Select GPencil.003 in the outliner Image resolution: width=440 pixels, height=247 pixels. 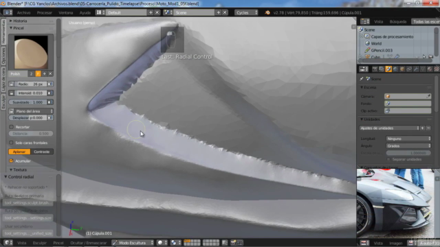(x=382, y=50)
